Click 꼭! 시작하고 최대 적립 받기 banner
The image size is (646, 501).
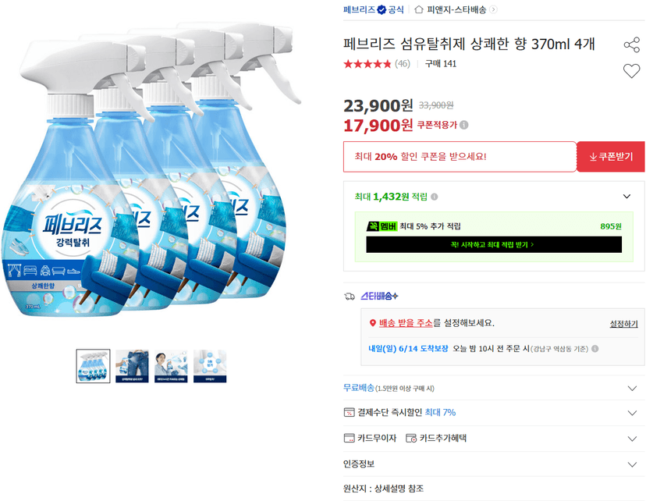(494, 245)
